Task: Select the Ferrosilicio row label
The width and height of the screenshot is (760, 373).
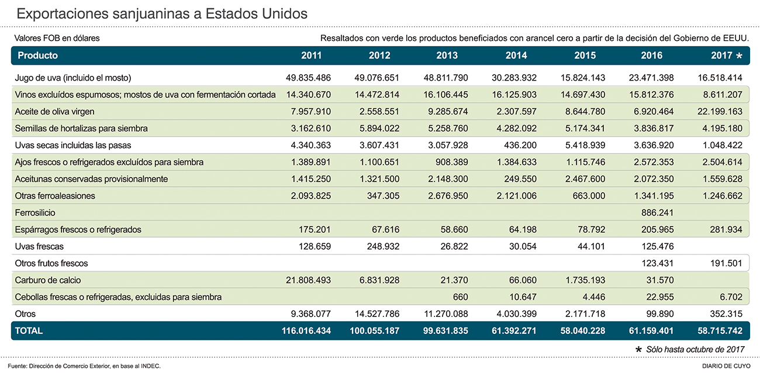Action: point(36,213)
